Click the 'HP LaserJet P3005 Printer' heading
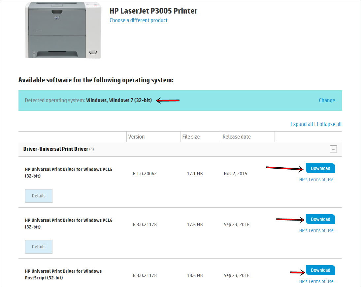 (x=153, y=11)
